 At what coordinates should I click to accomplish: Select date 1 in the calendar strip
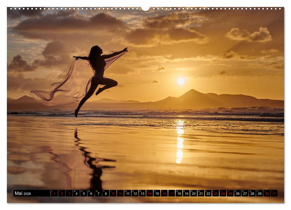54,193
